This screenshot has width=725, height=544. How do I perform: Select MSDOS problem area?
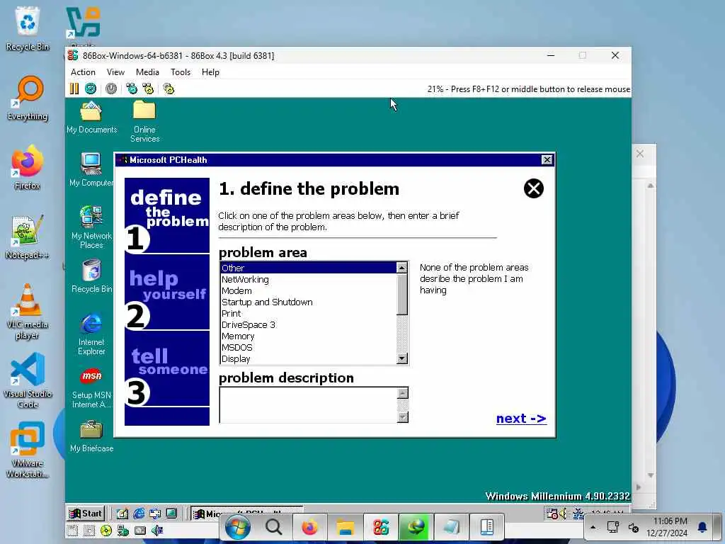pyautogui.click(x=309, y=347)
